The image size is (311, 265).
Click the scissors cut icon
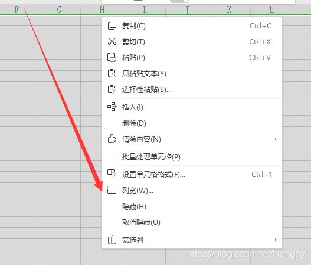point(112,41)
